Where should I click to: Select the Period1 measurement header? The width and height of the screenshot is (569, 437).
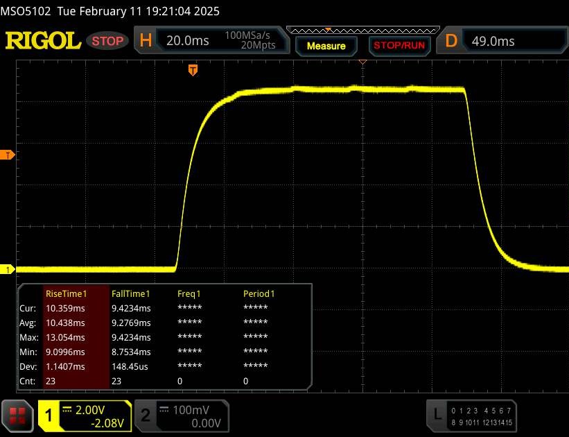tap(259, 293)
